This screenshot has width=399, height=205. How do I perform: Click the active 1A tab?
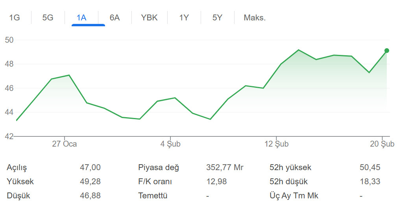coord(81,18)
